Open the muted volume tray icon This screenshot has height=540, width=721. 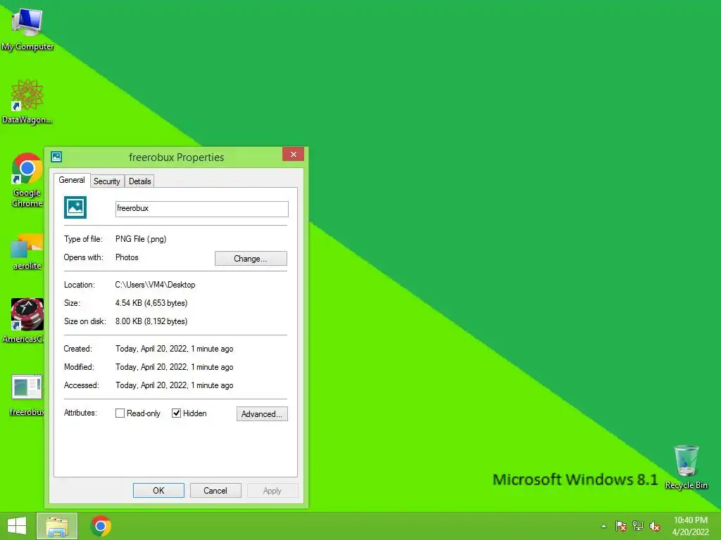coord(655,526)
